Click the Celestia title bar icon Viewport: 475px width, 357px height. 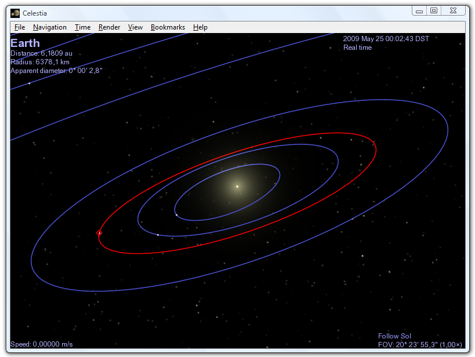(15, 13)
